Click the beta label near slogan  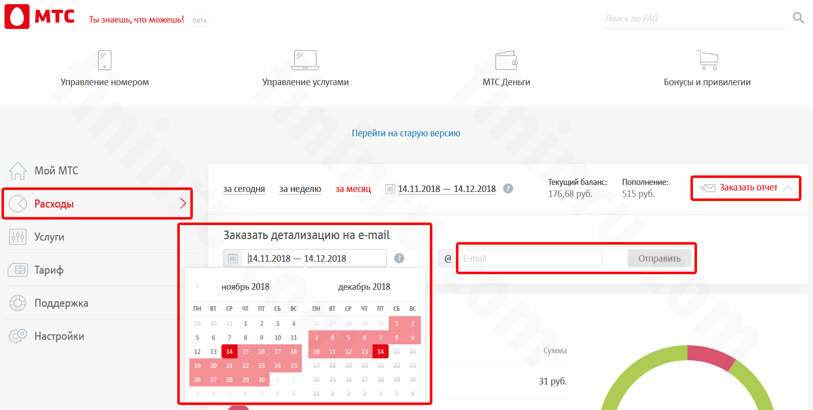(x=199, y=20)
